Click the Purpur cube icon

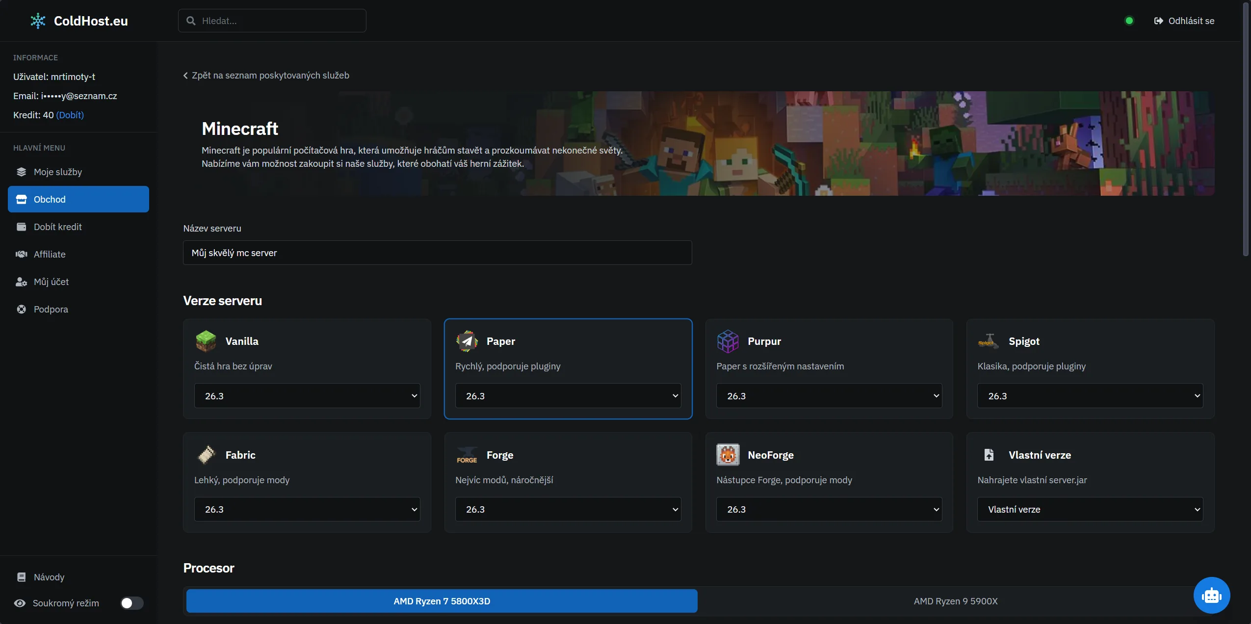point(728,341)
